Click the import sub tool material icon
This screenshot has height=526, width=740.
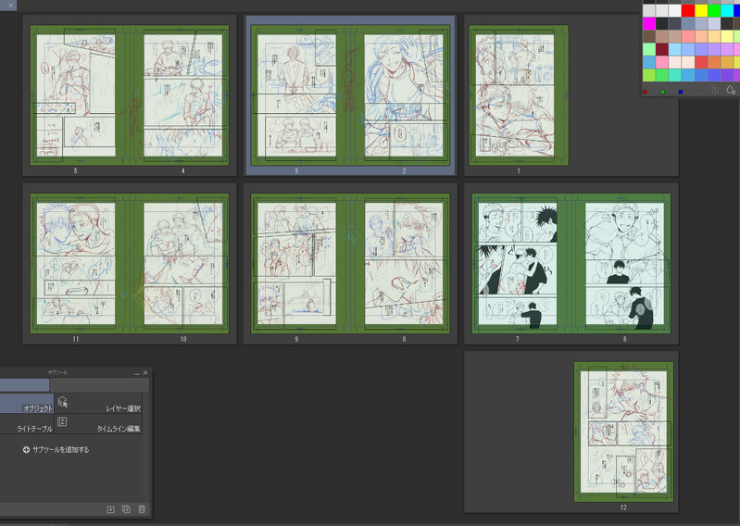110,509
